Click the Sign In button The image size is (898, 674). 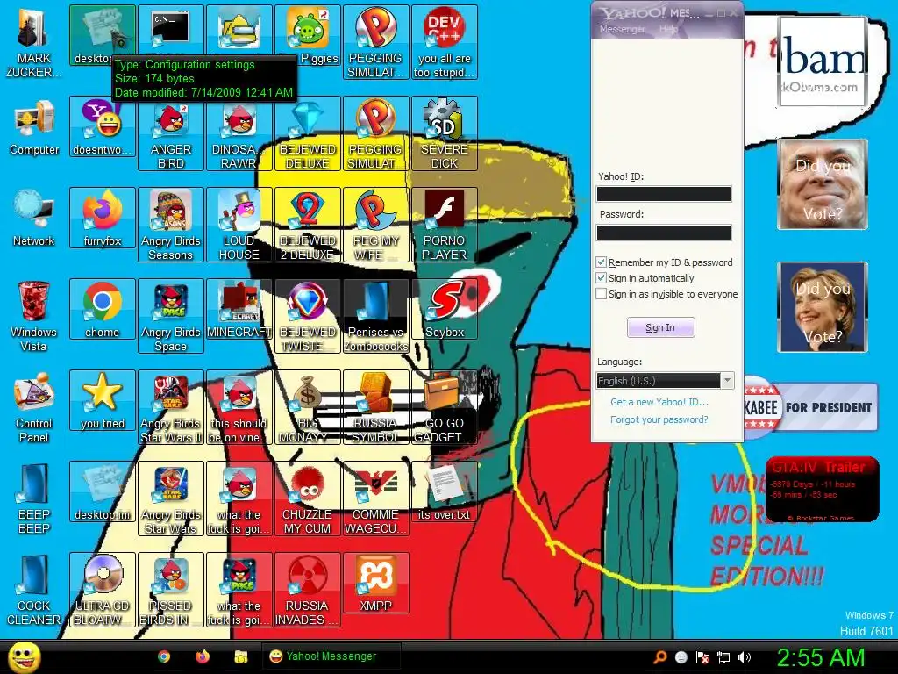coord(660,327)
